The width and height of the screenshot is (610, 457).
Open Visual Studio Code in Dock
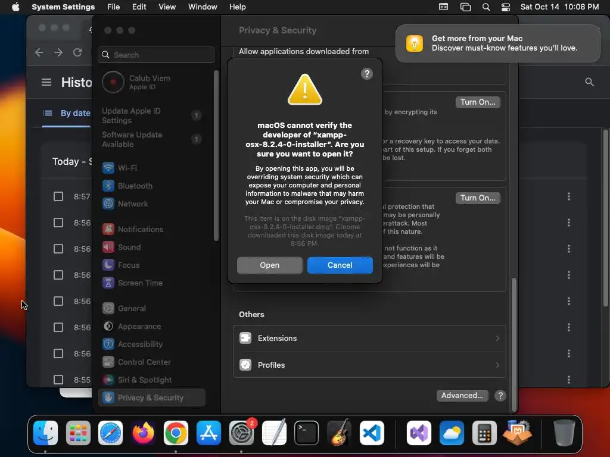[x=372, y=433]
